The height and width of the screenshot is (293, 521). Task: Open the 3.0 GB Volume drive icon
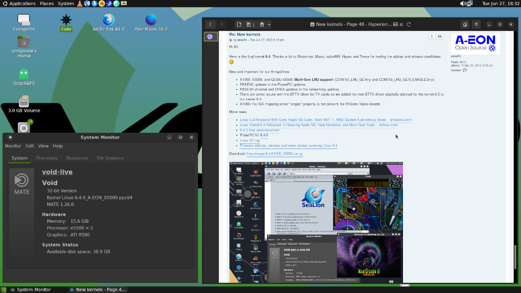coord(24,104)
